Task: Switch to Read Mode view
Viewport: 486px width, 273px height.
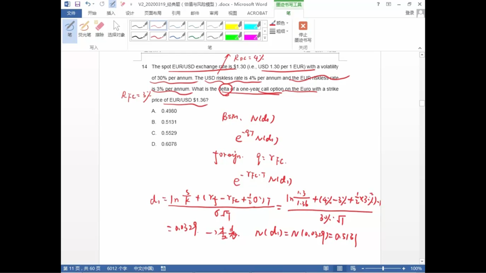Action: click(x=326, y=268)
